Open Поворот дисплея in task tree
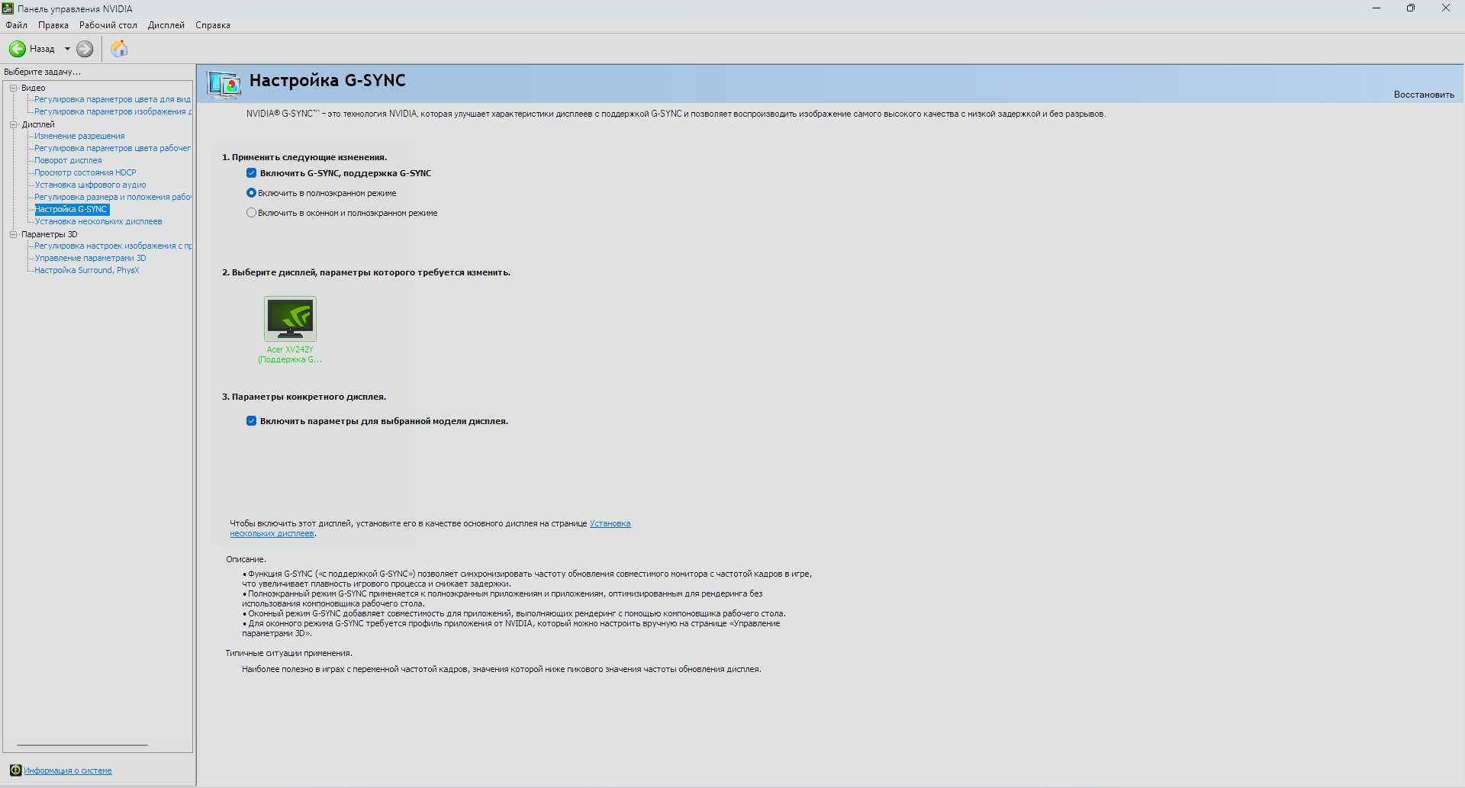 (68, 160)
